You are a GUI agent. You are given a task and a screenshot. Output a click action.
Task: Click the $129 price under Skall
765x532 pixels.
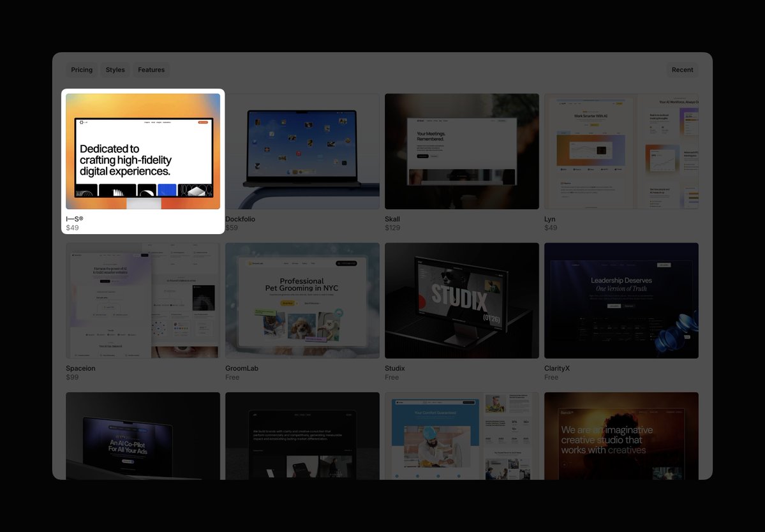(392, 228)
